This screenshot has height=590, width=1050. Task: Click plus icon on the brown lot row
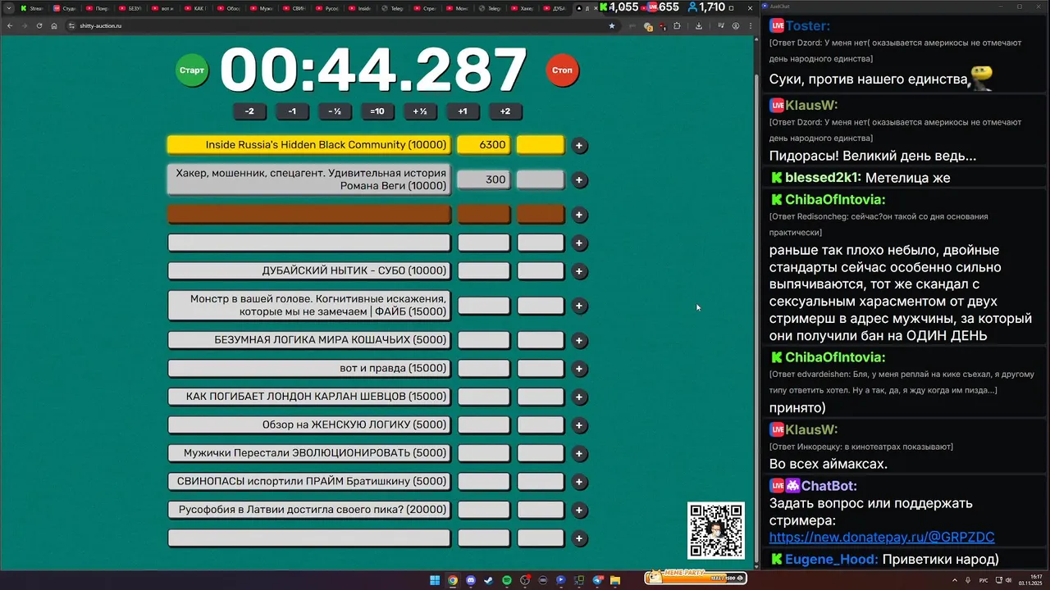point(579,215)
